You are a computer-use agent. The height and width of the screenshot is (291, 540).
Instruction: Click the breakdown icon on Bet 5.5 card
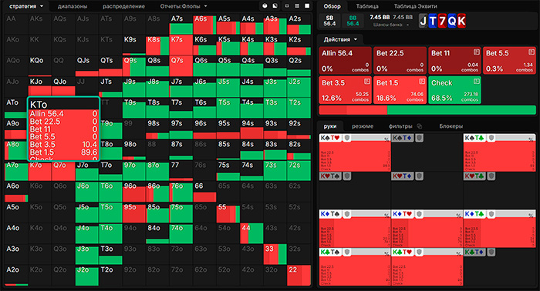(532, 52)
